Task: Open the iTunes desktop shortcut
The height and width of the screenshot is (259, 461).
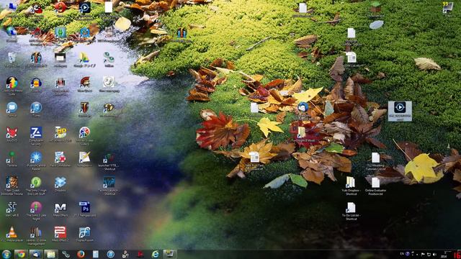Action: coord(36,108)
